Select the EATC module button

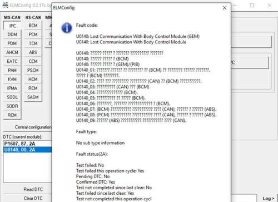tap(12, 61)
